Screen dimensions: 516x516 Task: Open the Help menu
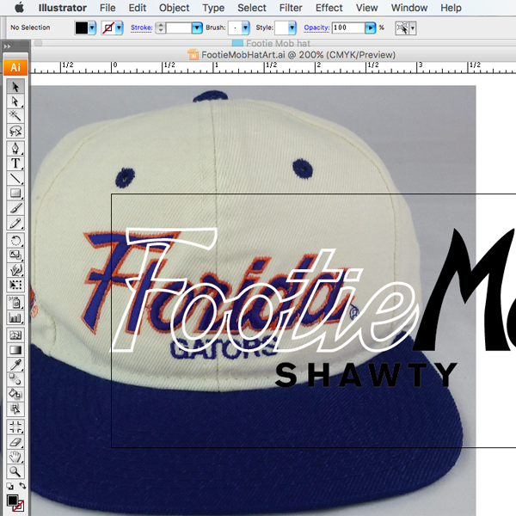pyautogui.click(x=451, y=8)
